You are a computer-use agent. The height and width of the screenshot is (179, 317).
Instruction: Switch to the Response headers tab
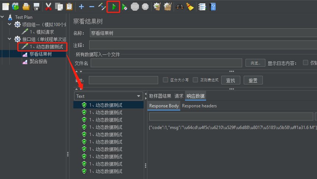199,106
